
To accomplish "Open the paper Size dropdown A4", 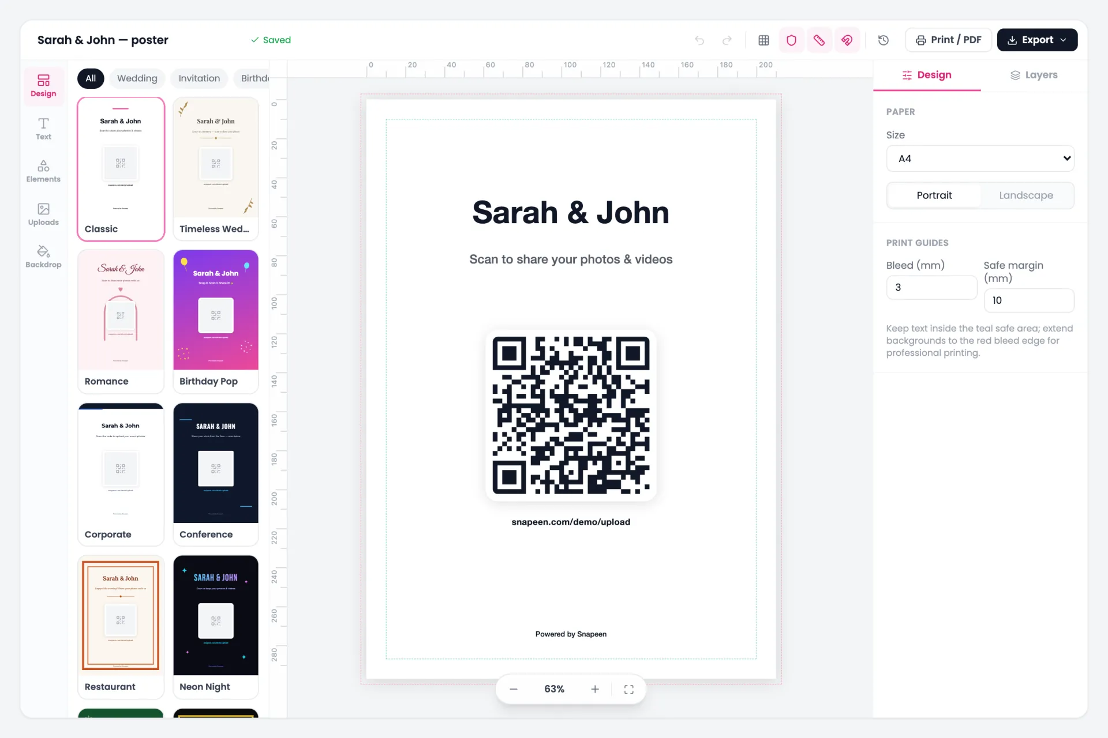I will (980, 159).
